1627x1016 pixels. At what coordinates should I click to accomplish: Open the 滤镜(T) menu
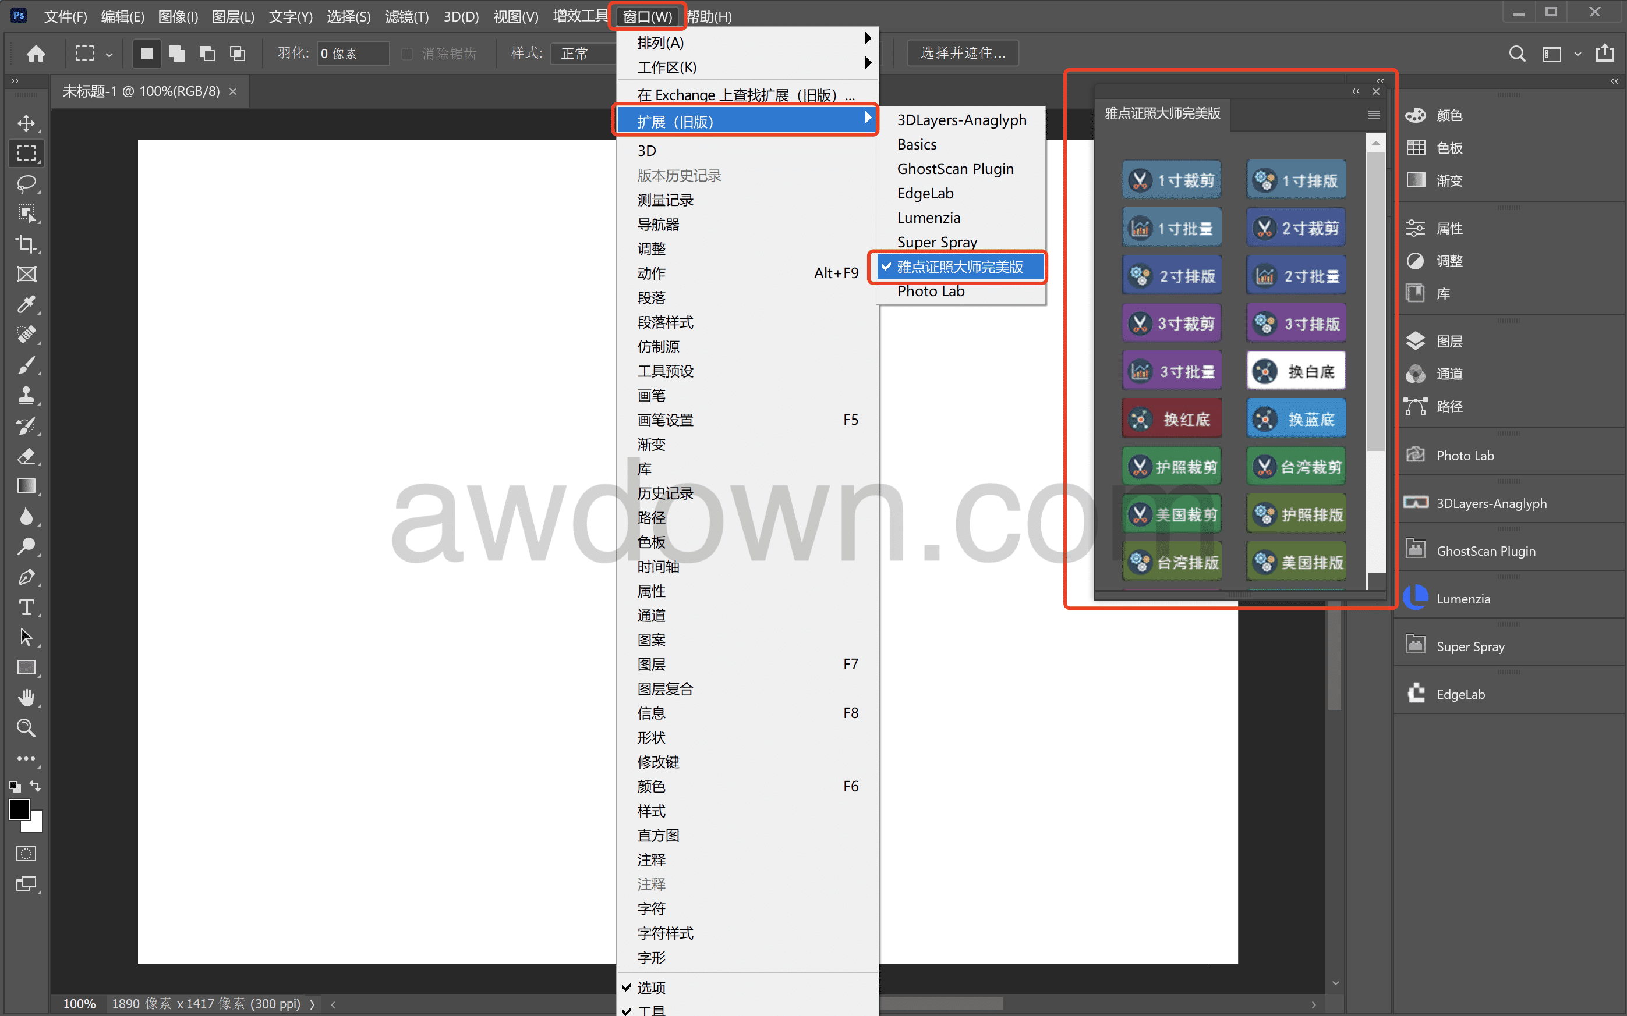(406, 16)
